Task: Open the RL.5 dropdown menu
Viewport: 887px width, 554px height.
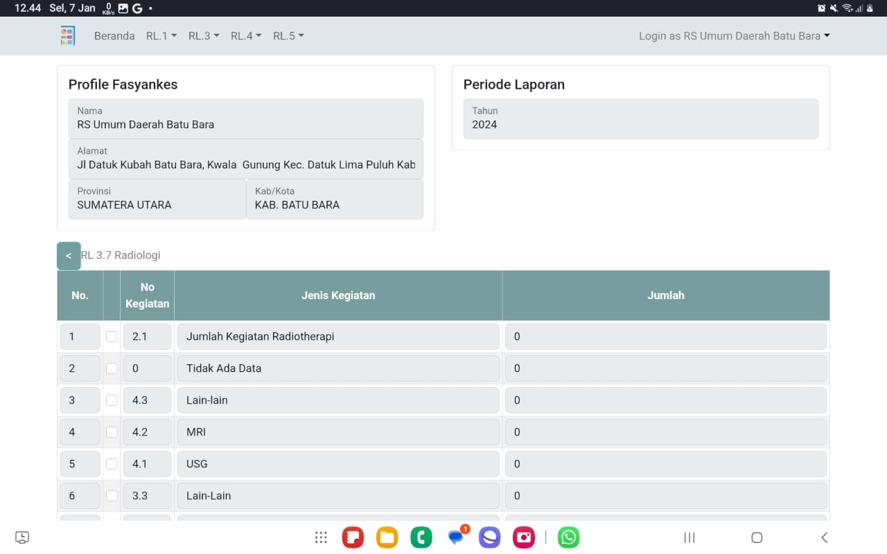Action: [288, 36]
